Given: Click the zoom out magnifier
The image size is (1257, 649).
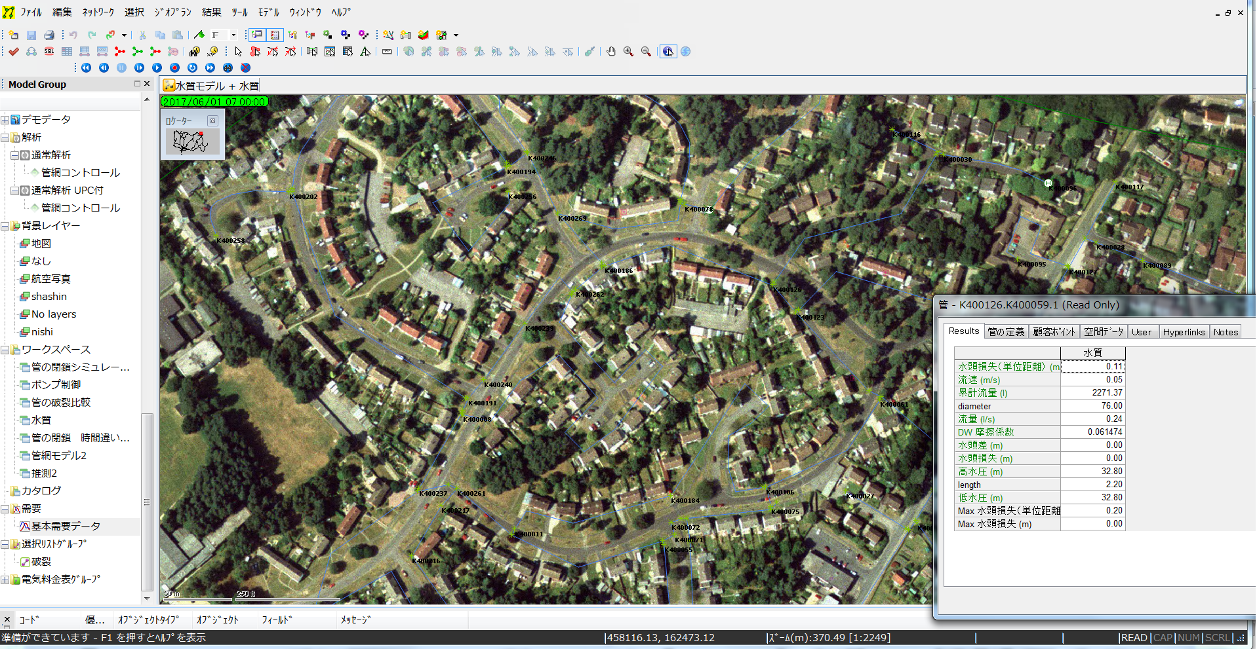Looking at the screenshot, I should tap(646, 51).
